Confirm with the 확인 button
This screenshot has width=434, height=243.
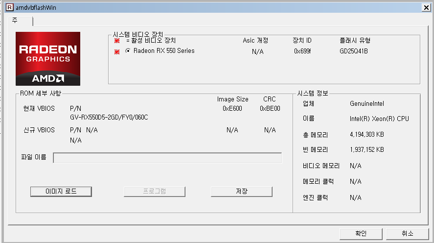(361, 234)
